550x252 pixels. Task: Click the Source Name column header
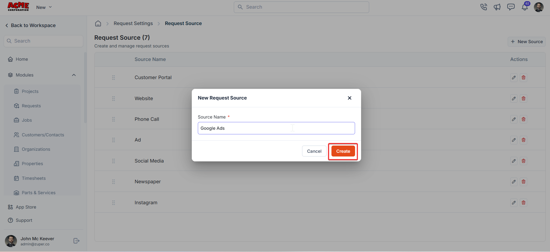point(150,60)
